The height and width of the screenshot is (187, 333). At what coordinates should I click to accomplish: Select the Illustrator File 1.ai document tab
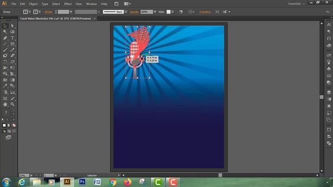click(56, 19)
